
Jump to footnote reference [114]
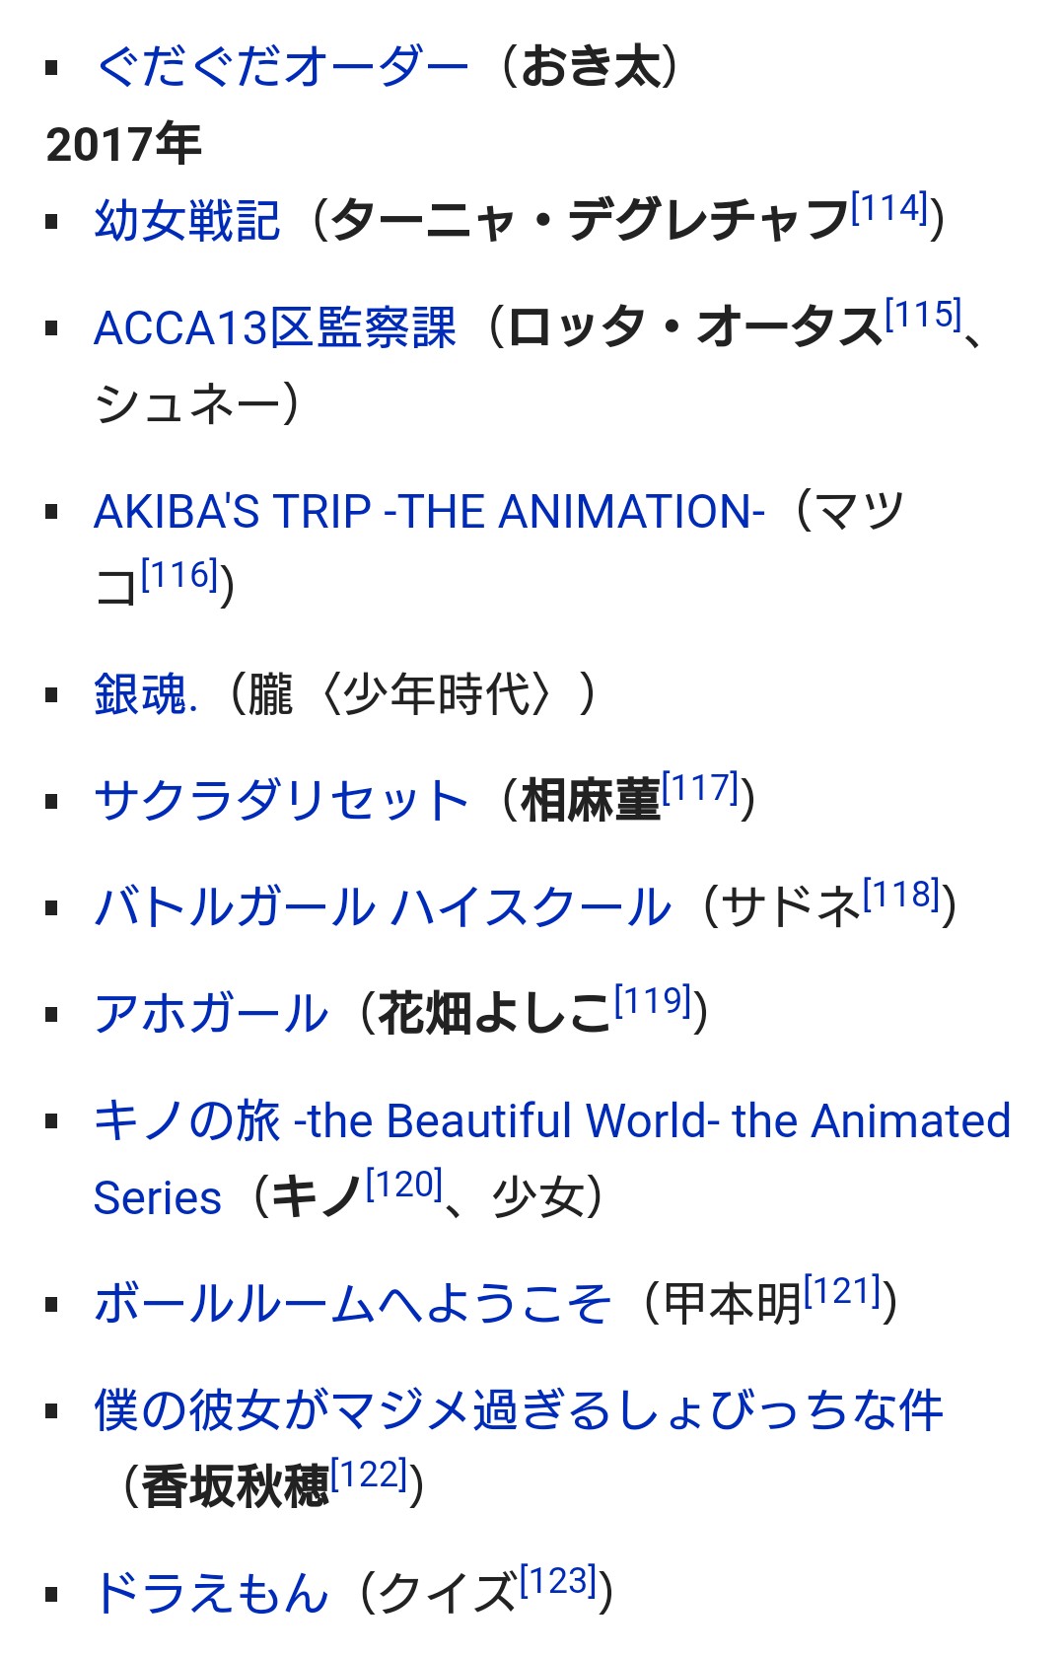point(889,208)
